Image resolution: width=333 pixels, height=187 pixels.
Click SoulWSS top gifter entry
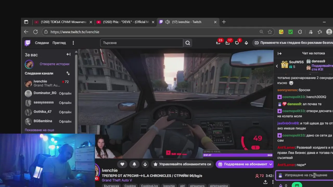pos(292,64)
